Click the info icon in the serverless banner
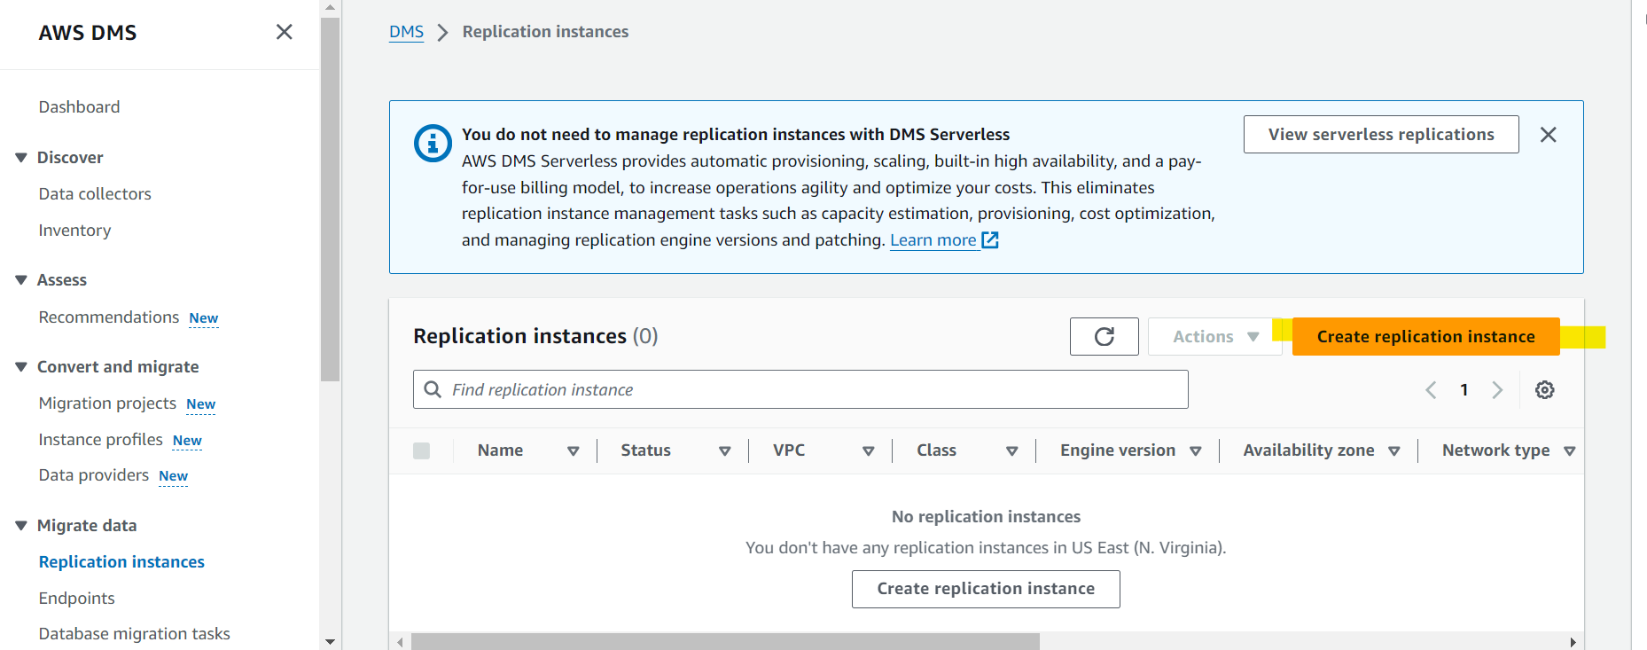Image resolution: width=1647 pixels, height=650 pixels. click(x=433, y=143)
